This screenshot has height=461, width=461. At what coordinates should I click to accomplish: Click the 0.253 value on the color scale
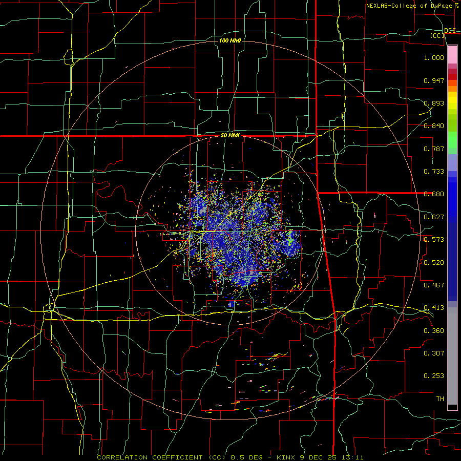pyautogui.click(x=434, y=376)
